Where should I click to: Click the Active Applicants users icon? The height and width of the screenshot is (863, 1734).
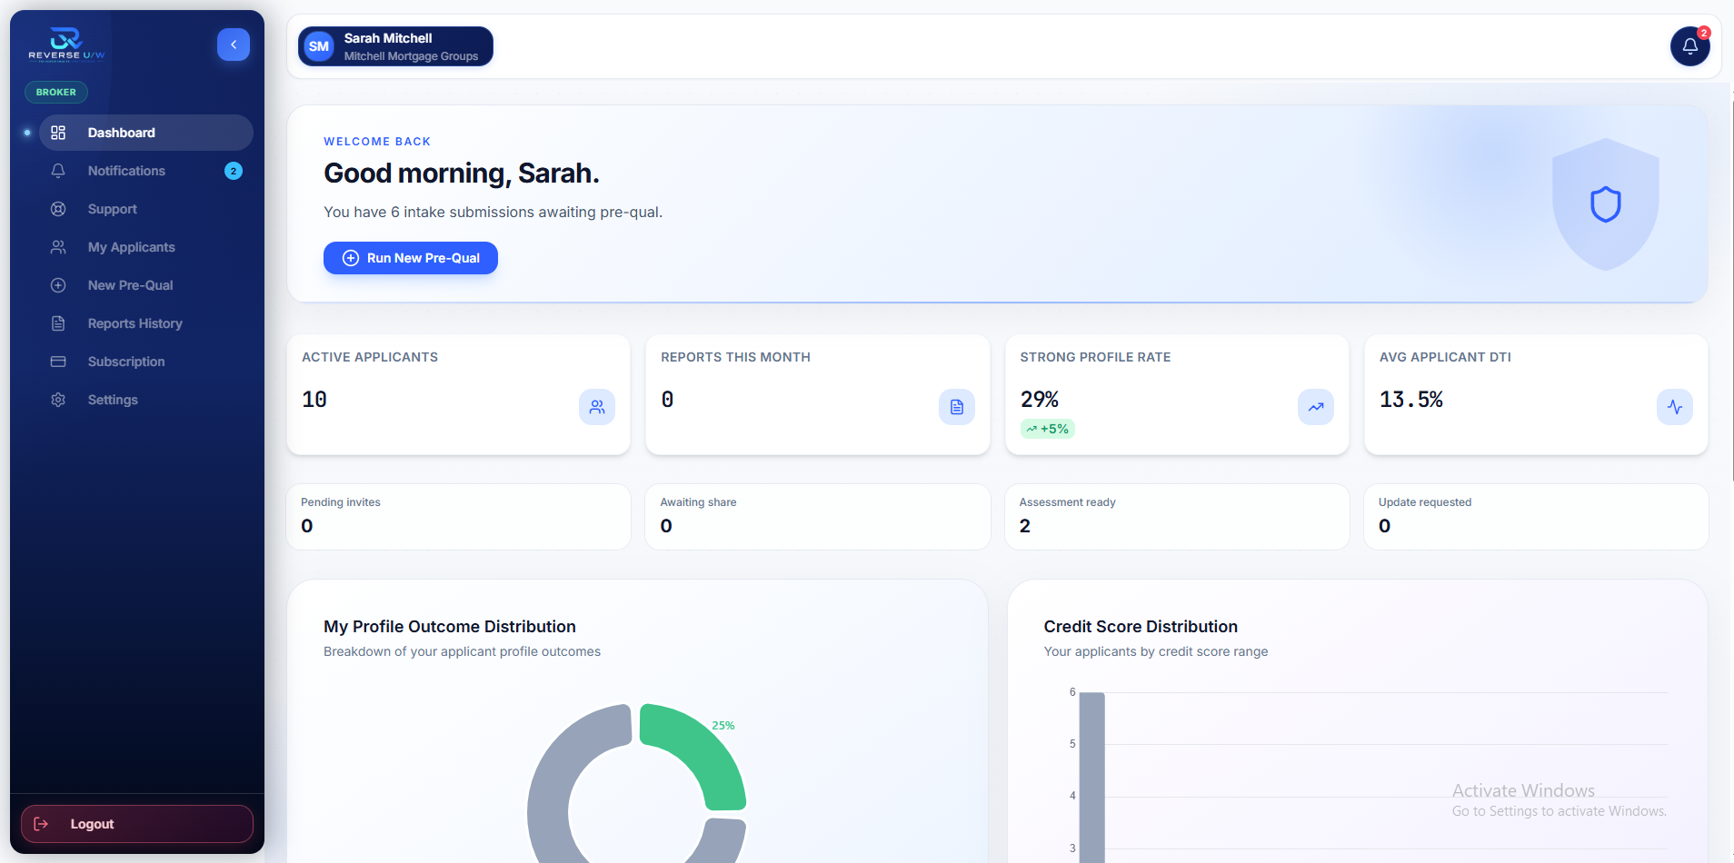click(597, 407)
